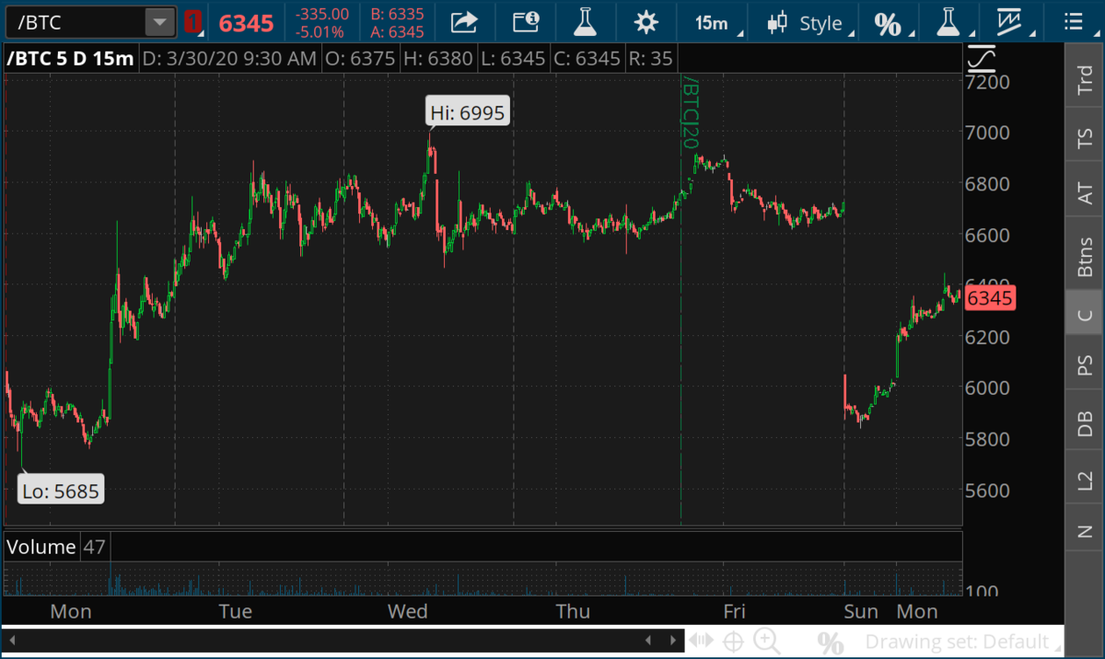Click the /BTC 5 D 15m chart title

tap(70, 59)
